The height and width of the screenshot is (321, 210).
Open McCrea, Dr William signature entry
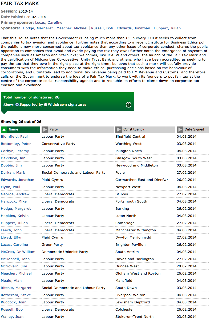(18, 252)
